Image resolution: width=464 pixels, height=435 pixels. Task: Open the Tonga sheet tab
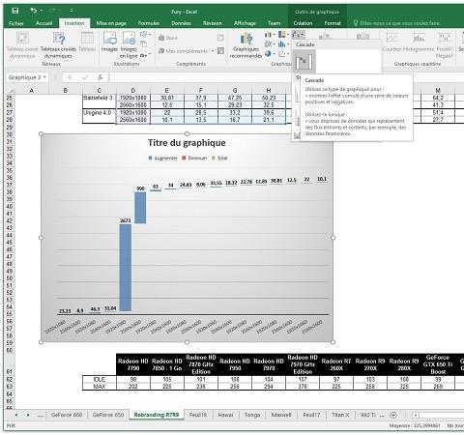click(x=252, y=415)
